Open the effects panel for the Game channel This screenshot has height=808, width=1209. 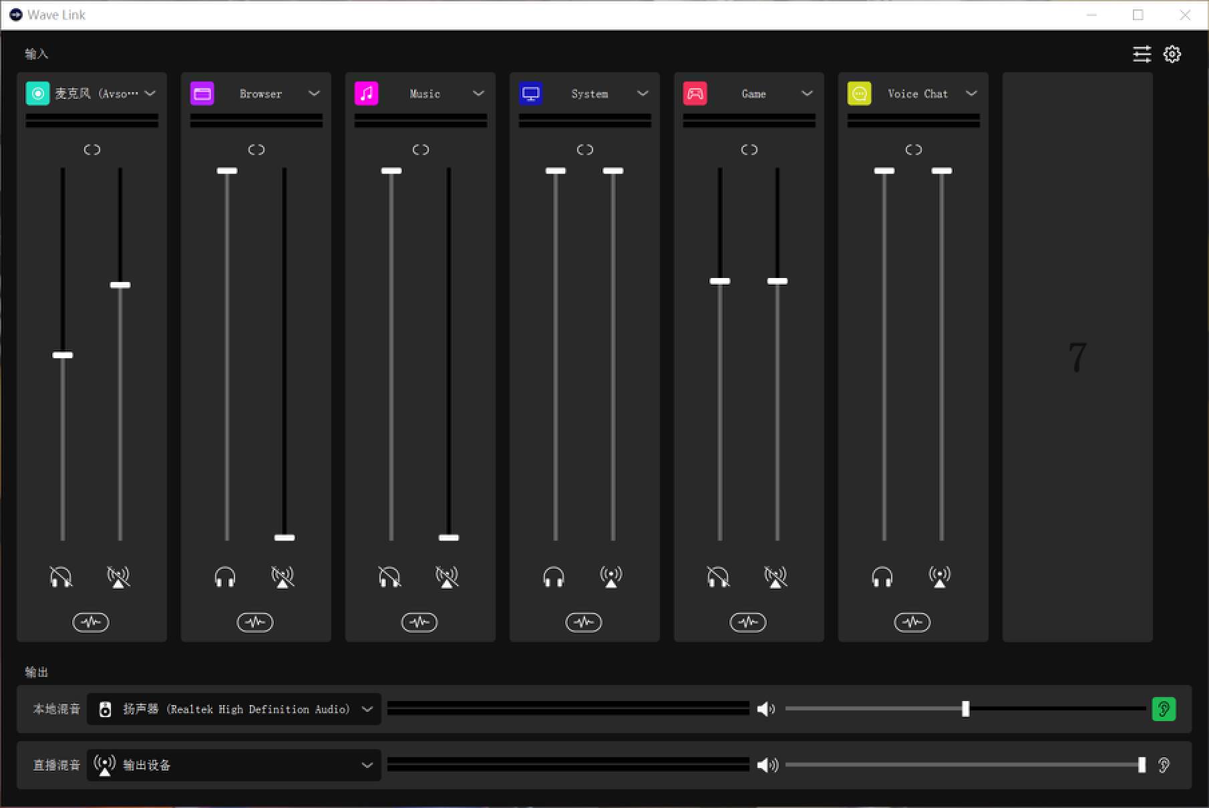(748, 622)
